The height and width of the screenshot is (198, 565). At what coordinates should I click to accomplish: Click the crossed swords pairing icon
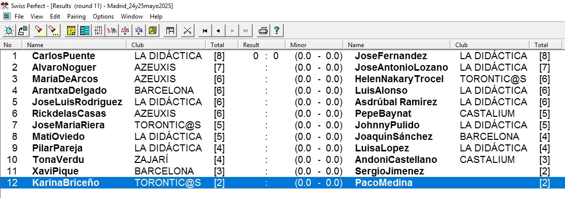pyautogui.click(x=187, y=31)
